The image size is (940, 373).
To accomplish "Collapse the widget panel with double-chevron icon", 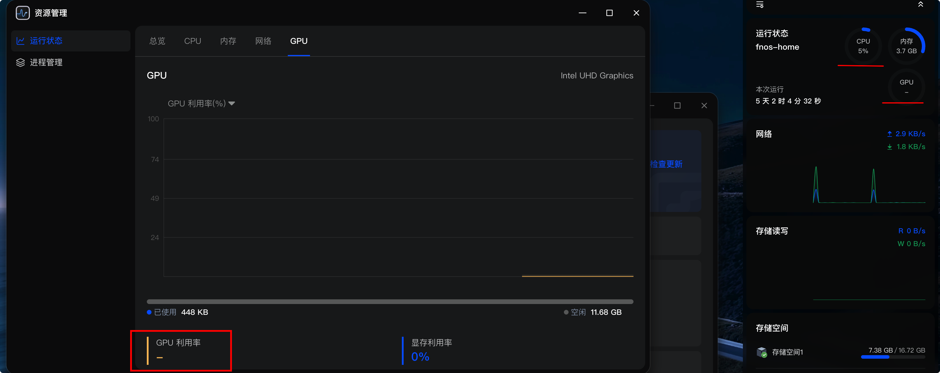I will click(921, 4).
